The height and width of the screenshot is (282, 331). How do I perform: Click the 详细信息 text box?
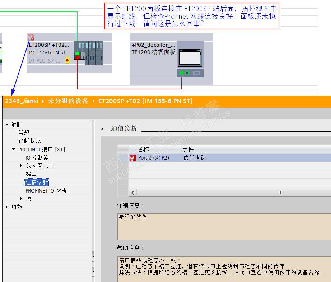tap(224, 227)
